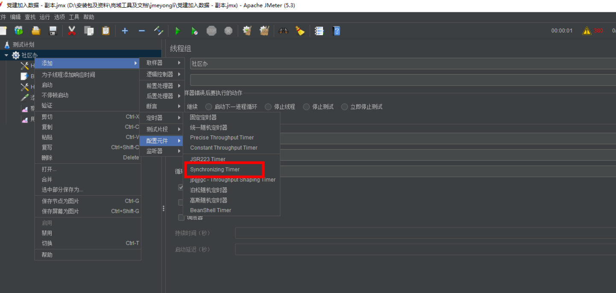Open Search with binoculars icon
Image resolution: width=616 pixels, height=293 pixels.
[x=283, y=31]
